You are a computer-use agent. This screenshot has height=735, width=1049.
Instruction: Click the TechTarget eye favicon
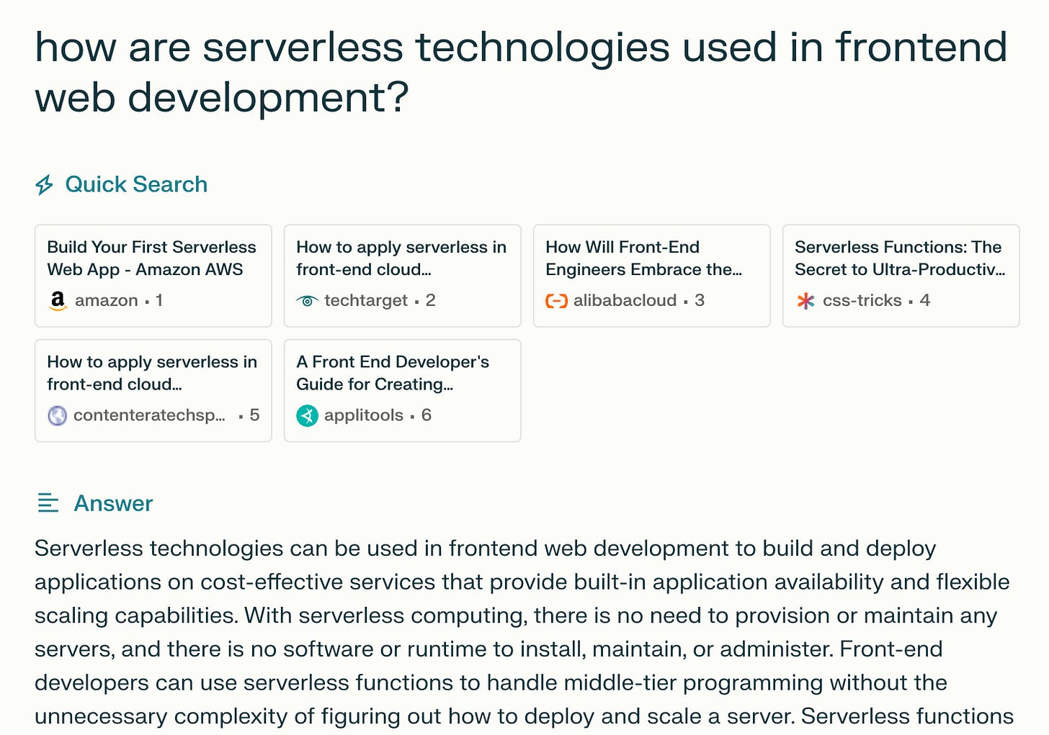point(307,301)
